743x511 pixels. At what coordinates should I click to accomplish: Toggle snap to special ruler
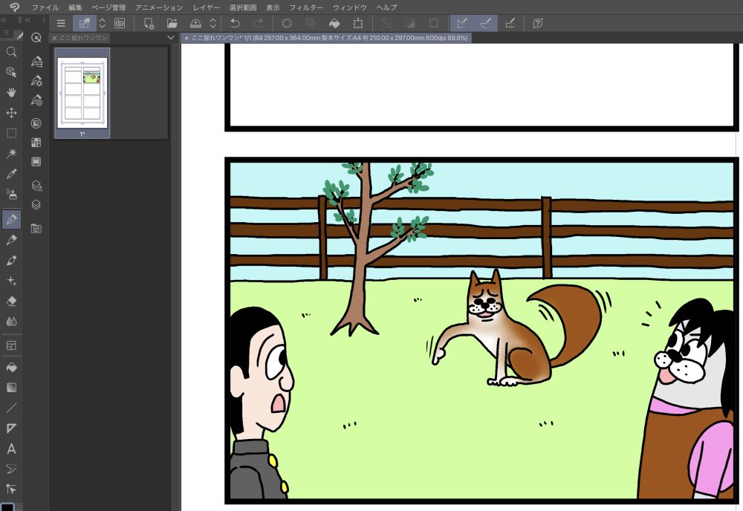(x=485, y=23)
